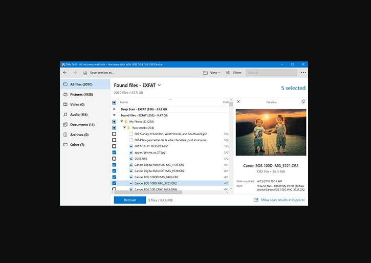This screenshot has width=371, height=263.
Task: Toggle the select-all checkbox beside Name header
Action: point(114,102)
